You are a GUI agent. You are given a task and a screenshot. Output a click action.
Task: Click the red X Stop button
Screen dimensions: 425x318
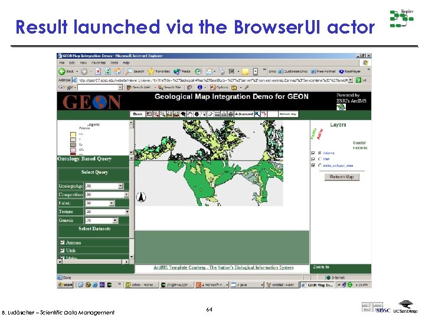coord(98,71)
